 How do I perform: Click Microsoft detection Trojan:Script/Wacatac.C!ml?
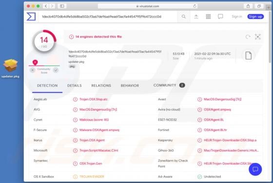tap(98, 150)
